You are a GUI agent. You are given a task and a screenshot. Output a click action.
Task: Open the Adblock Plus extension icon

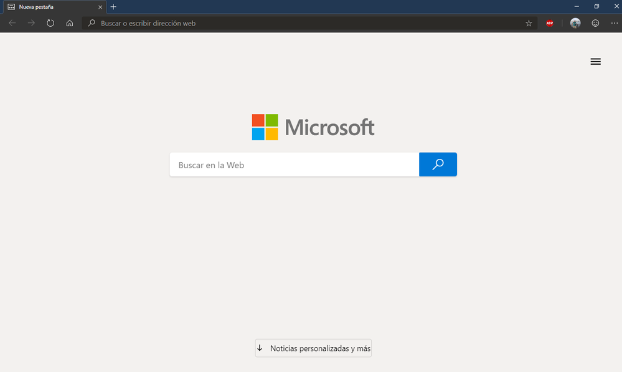coord(549,23)
